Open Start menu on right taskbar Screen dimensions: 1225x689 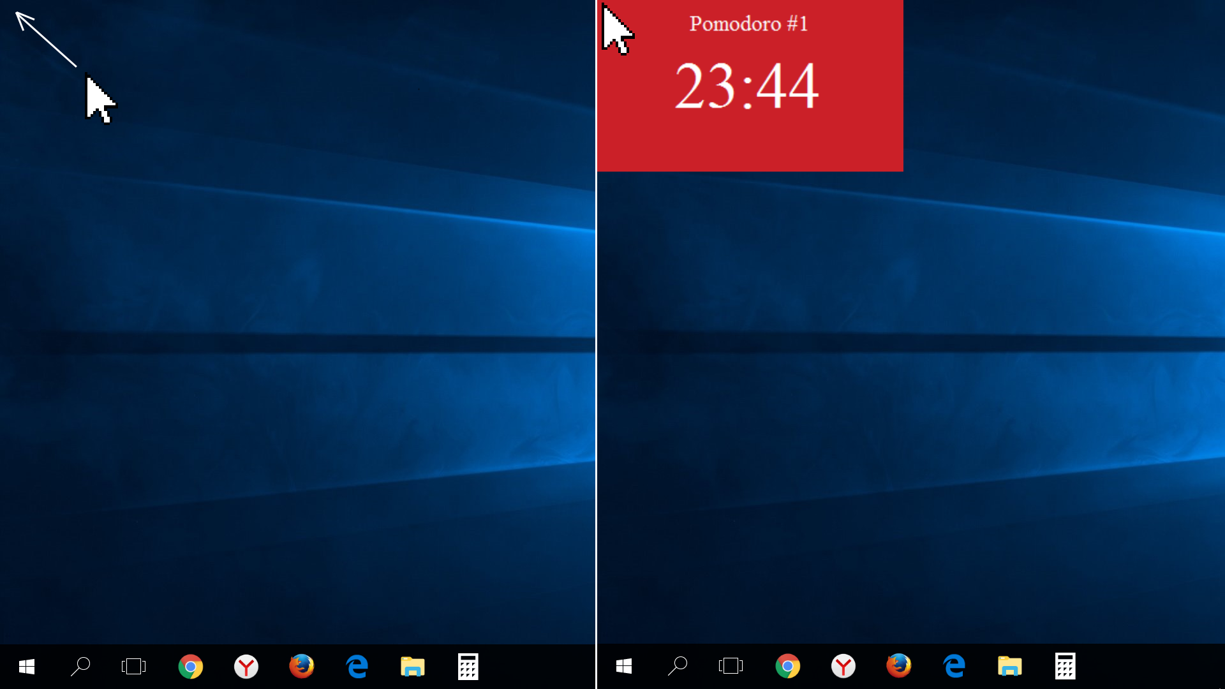coord(624,666)
